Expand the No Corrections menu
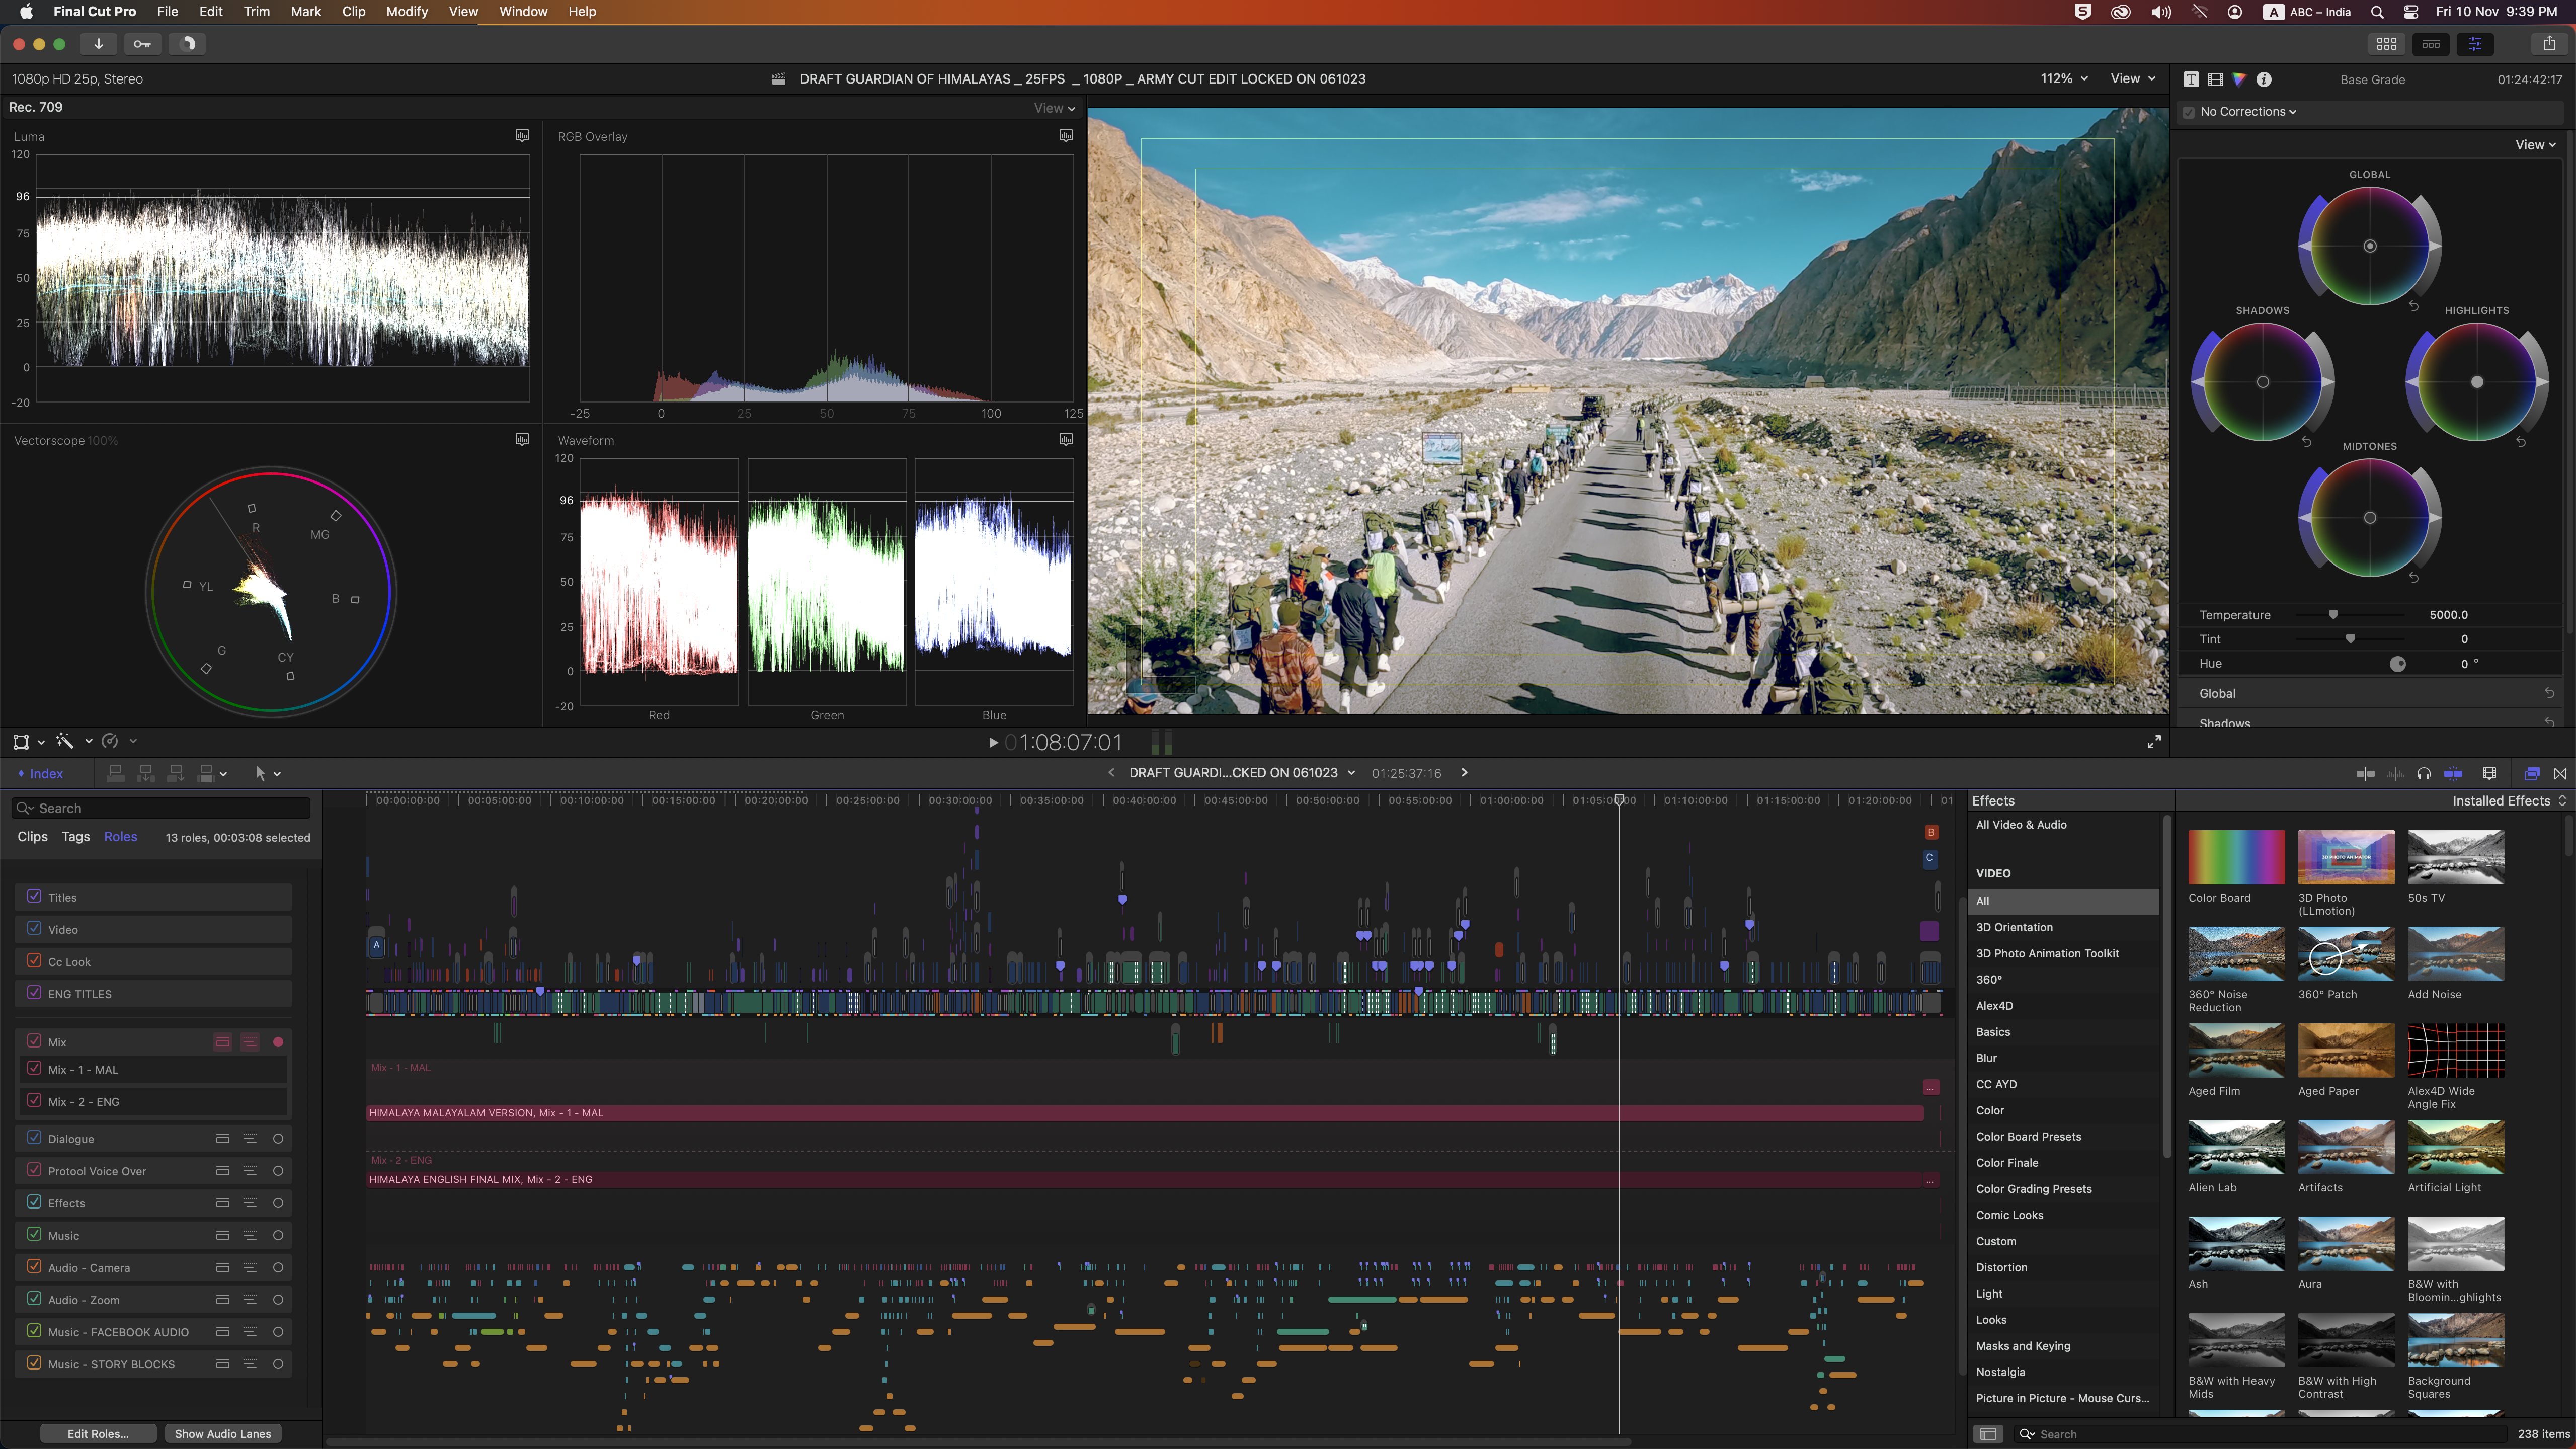 [2248, 112]
